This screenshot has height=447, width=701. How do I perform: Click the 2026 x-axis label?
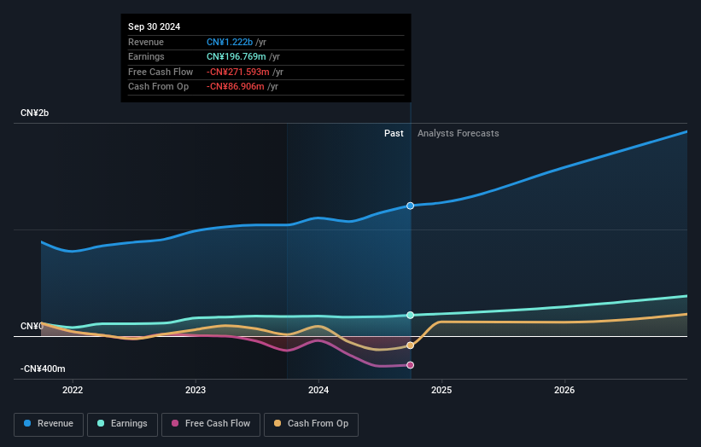point(564,391)
